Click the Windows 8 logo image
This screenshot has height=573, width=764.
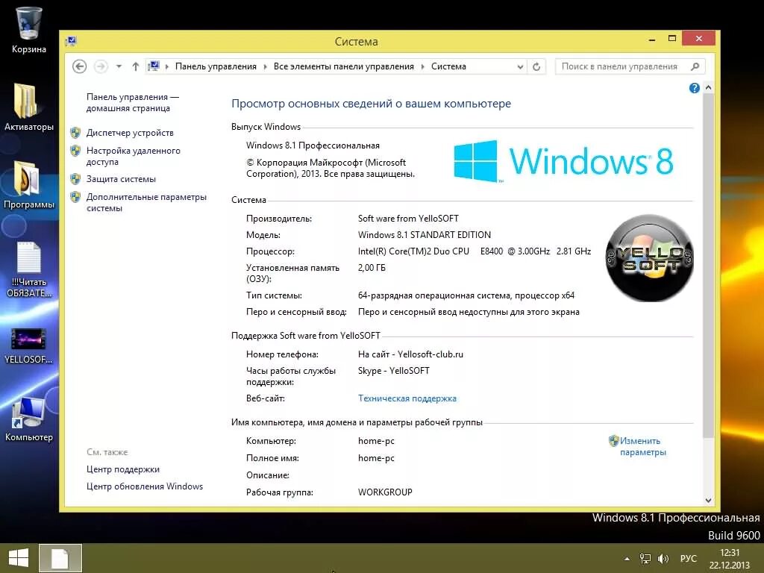[x=563, y=161]
